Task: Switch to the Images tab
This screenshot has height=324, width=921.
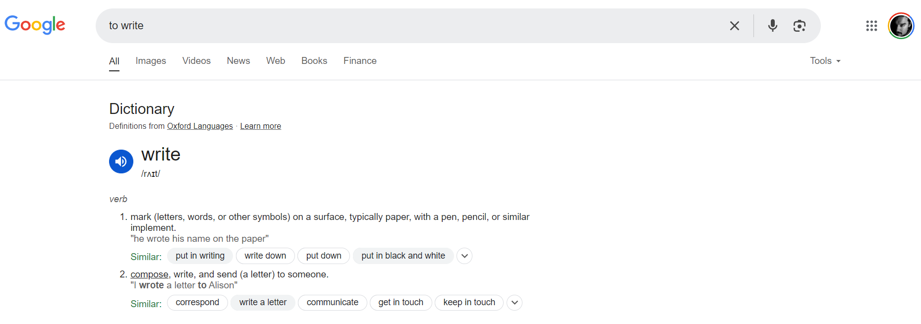Action: click(x=151, y=61)
